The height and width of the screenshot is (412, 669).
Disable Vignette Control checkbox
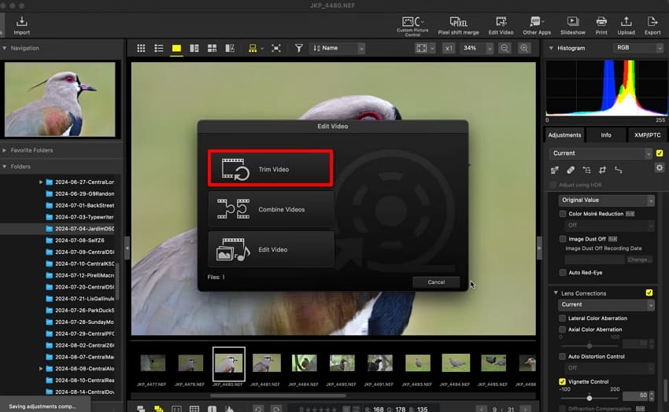pyautogui.click(x=562, y=381)
